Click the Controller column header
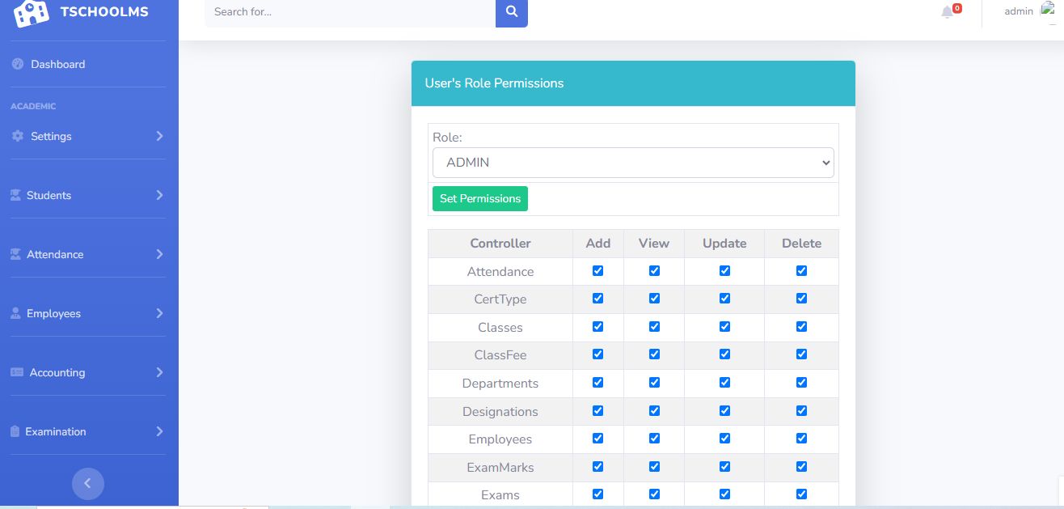Image resolution: width=1064 pixels, height=509 pixels. pyautogui.click(x=500, y=244)
